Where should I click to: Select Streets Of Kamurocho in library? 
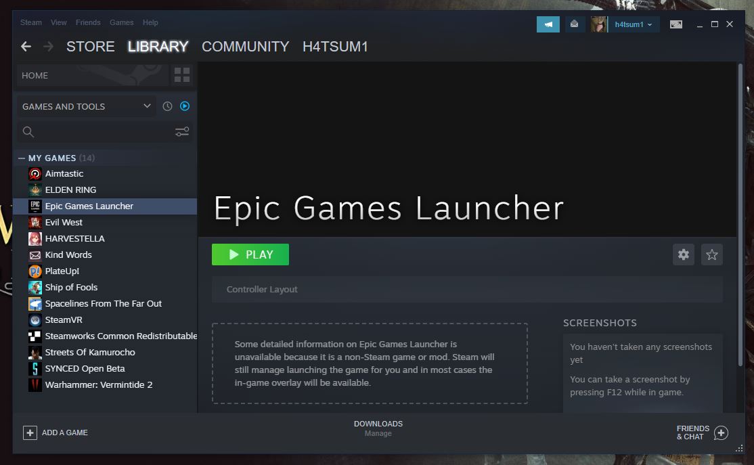click(x=106, y=353)
